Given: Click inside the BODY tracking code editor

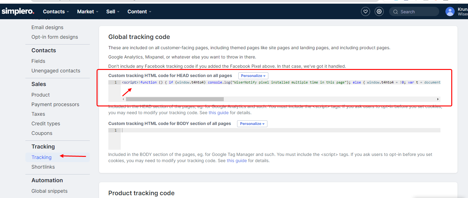Looking at the screenshot, I should [x=279, y=139].
